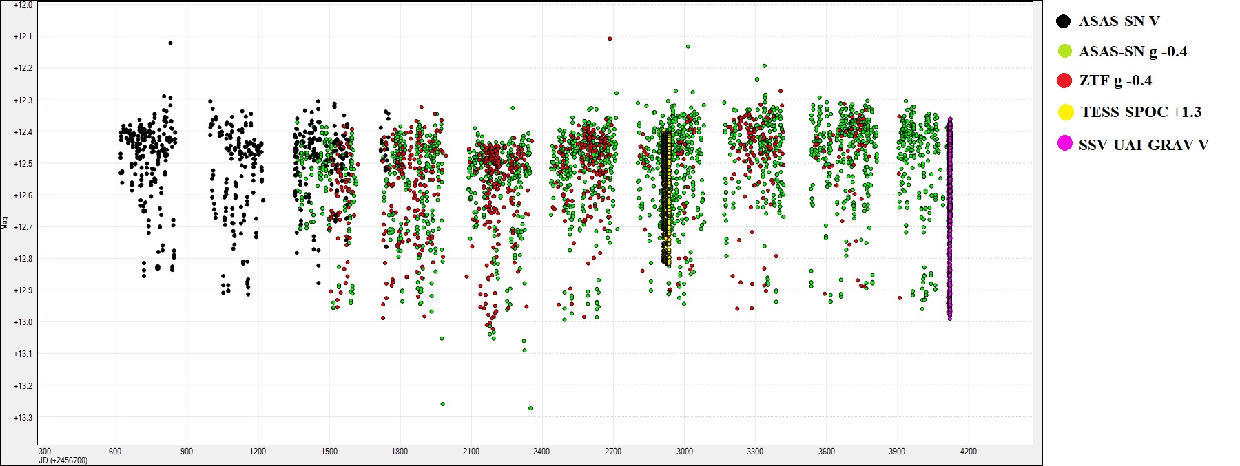
Task: Click the +12.8 magnitude axis tick
Action: point(23,259)
